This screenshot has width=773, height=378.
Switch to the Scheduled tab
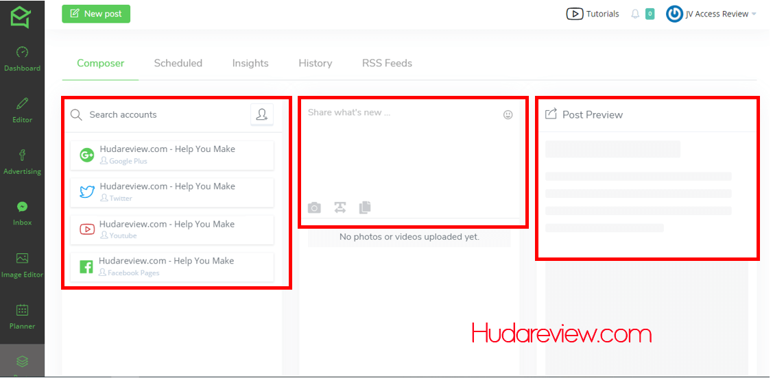[178, 63]
